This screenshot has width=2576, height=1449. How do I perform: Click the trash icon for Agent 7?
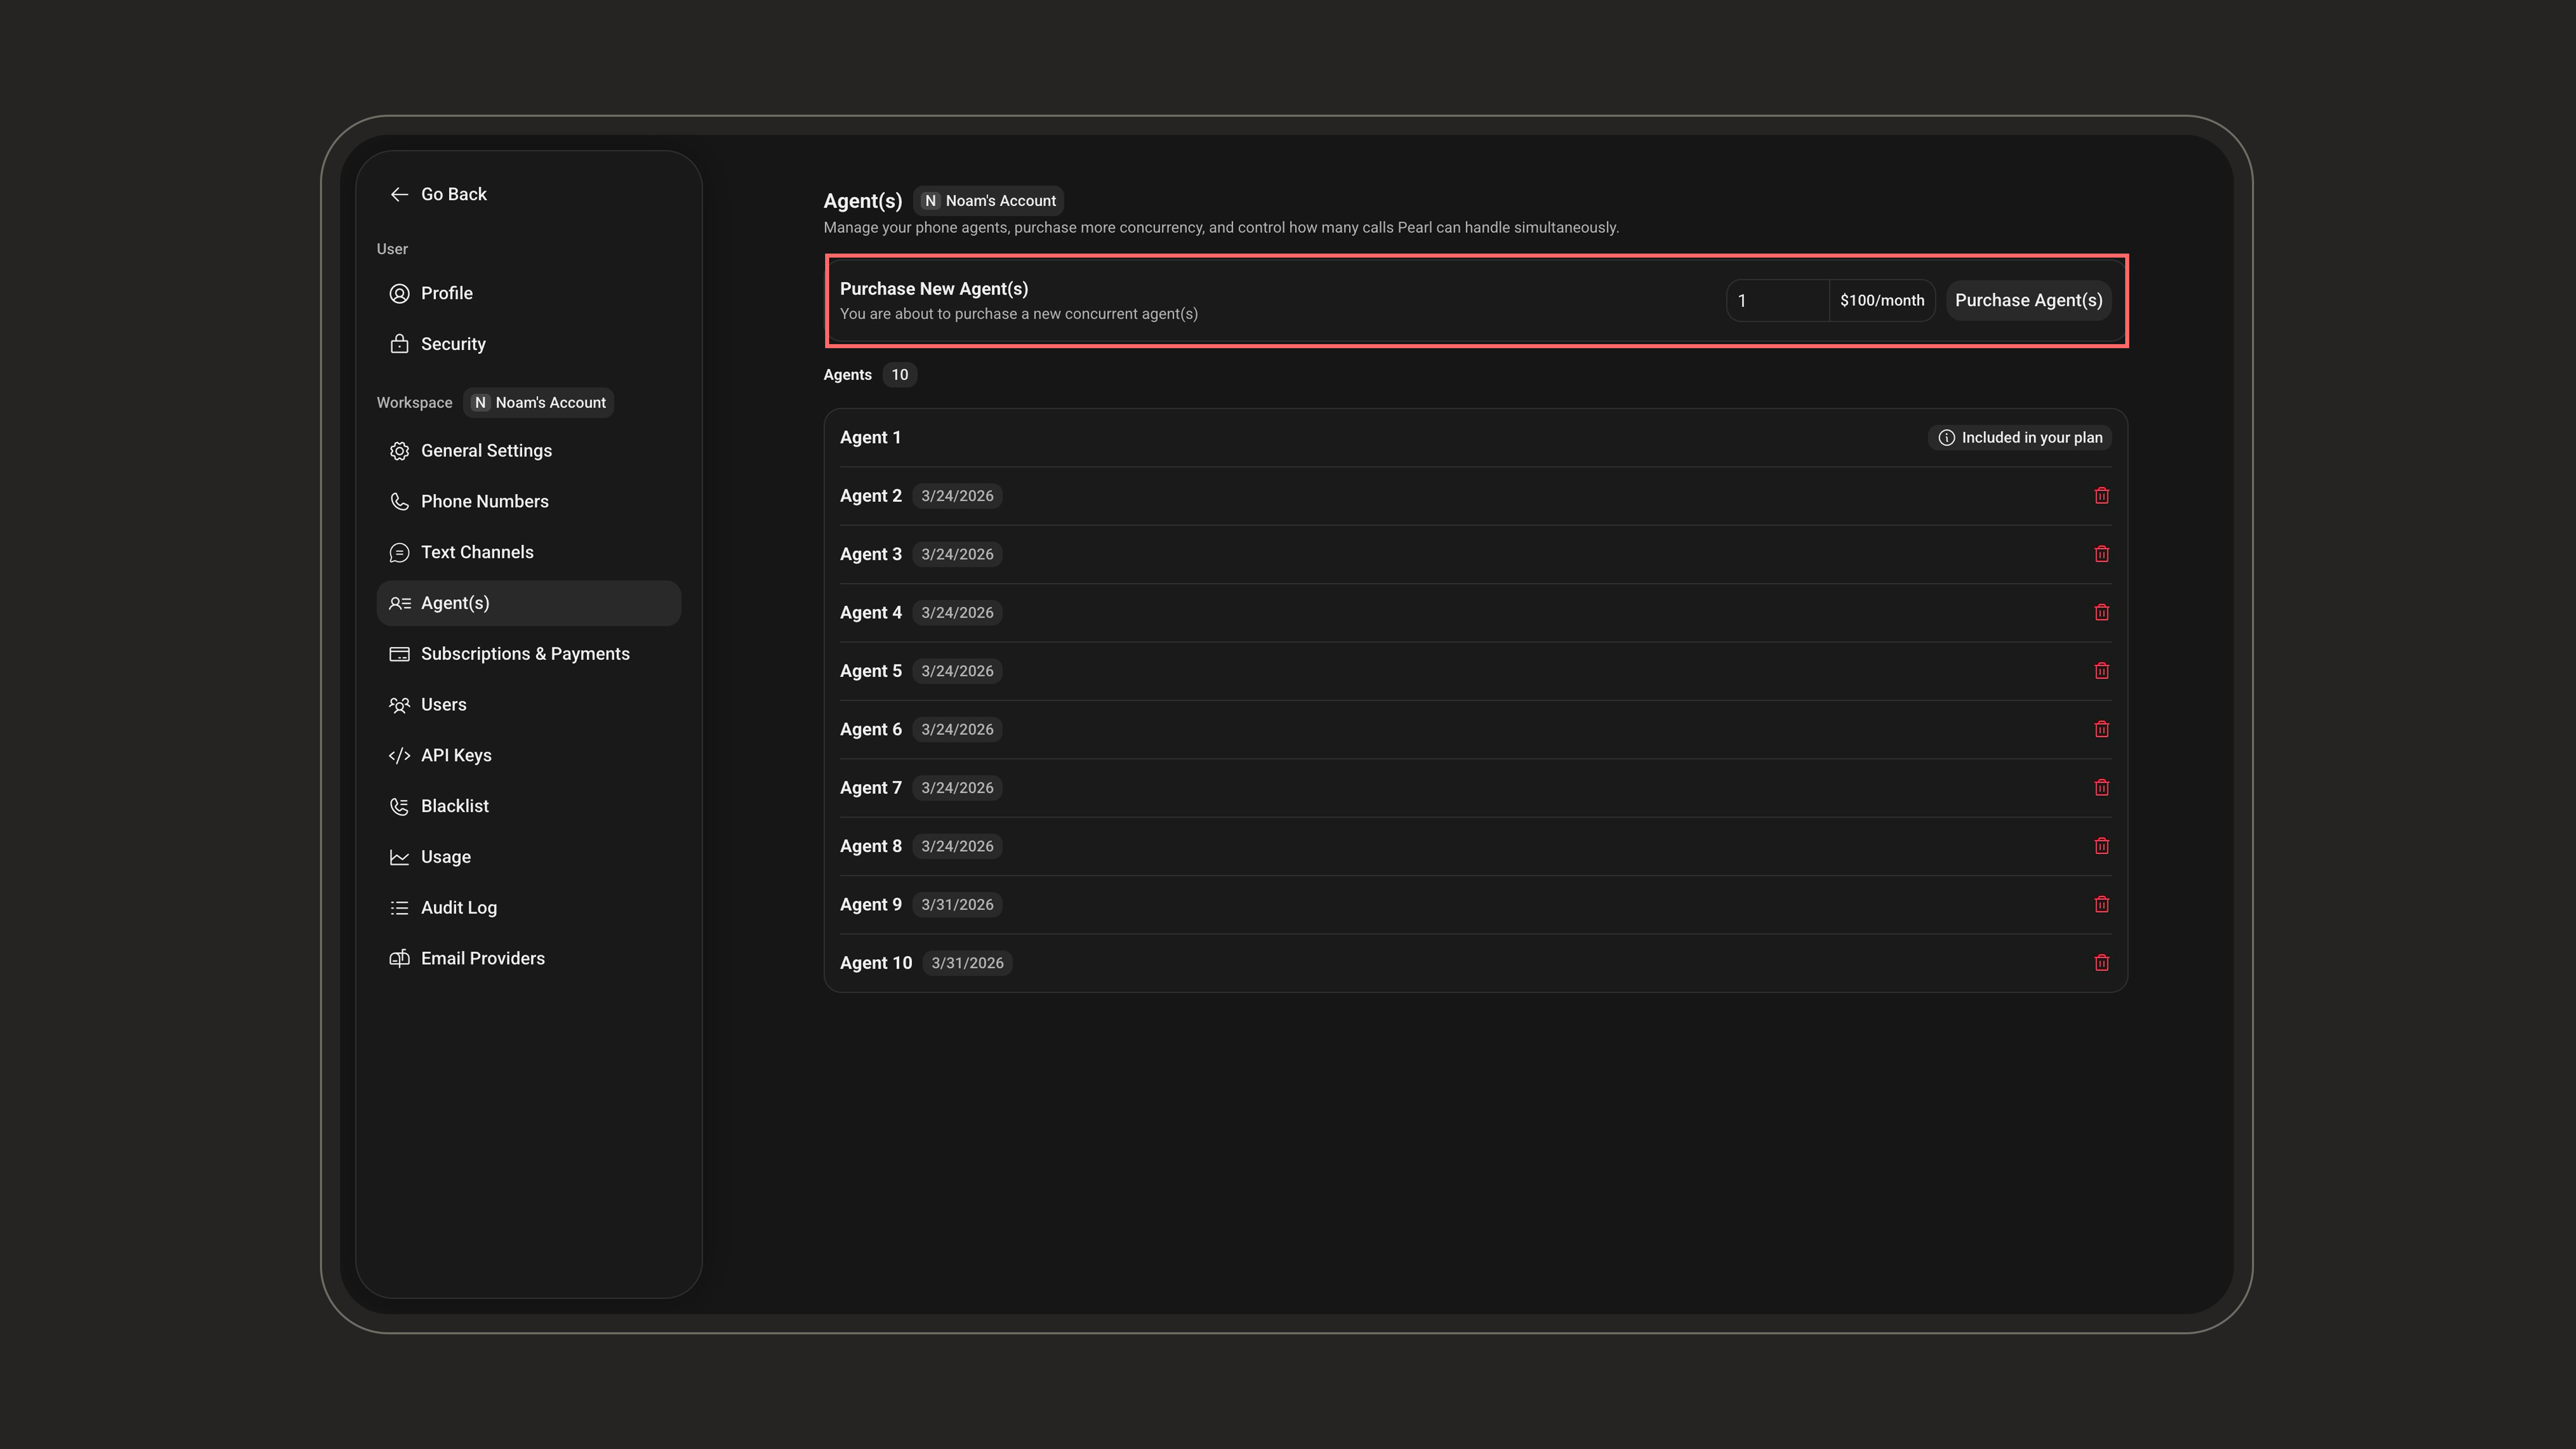[x=2101, y=788]
